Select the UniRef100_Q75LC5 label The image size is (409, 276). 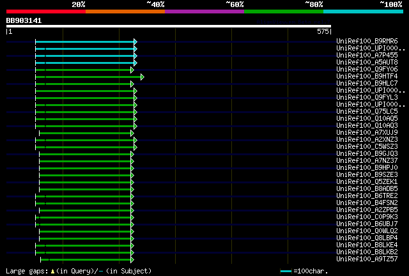[x=367, y=112]
